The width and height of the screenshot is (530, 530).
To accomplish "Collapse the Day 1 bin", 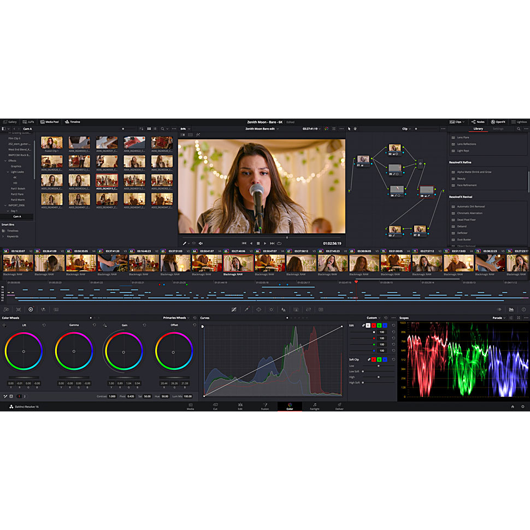I will [x=8, y=211].
